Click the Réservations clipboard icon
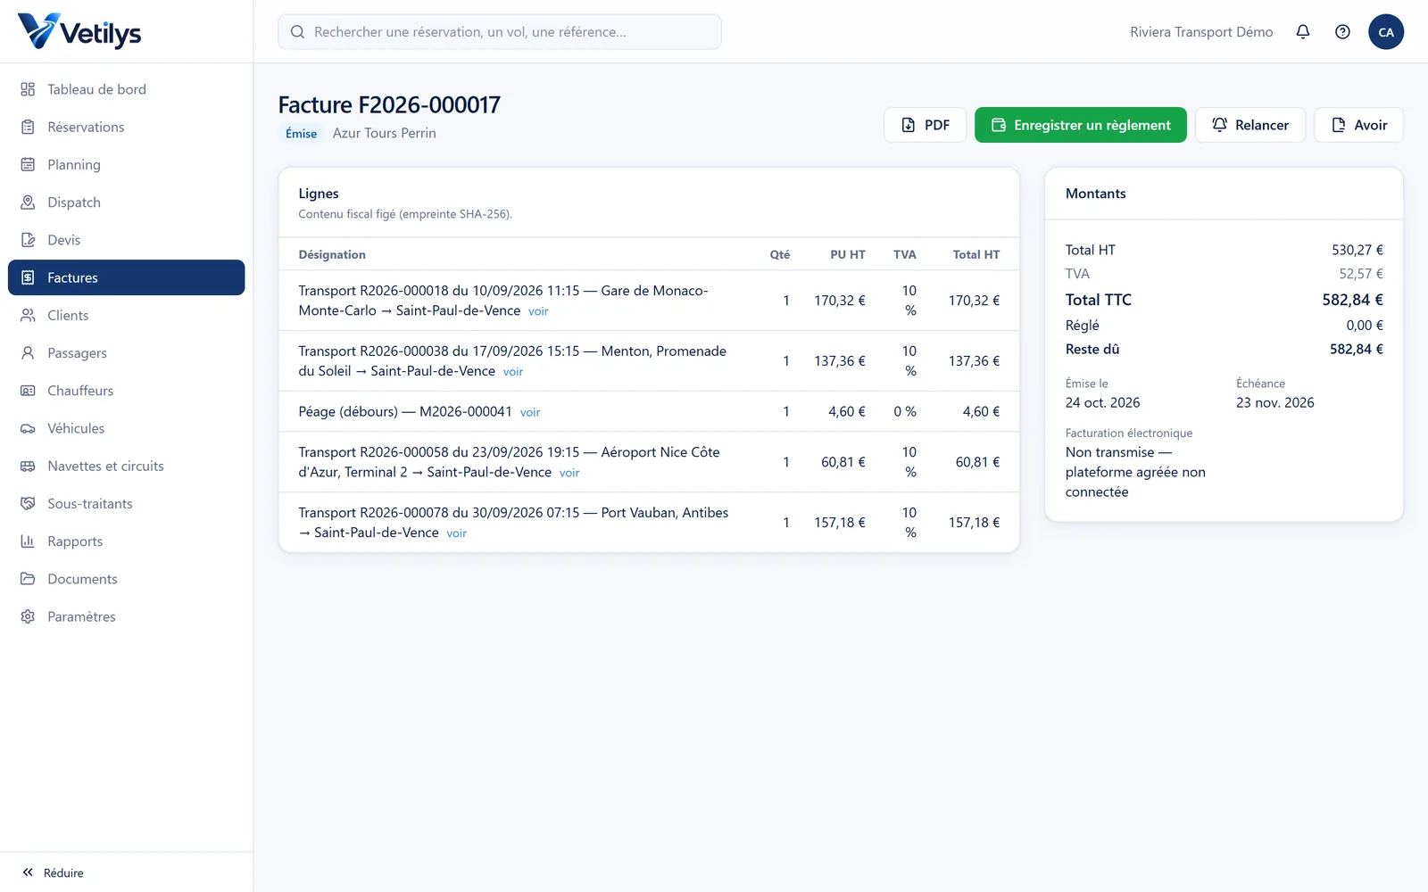The width and height of the screenshot is (1428, 892). pos(28,127)
